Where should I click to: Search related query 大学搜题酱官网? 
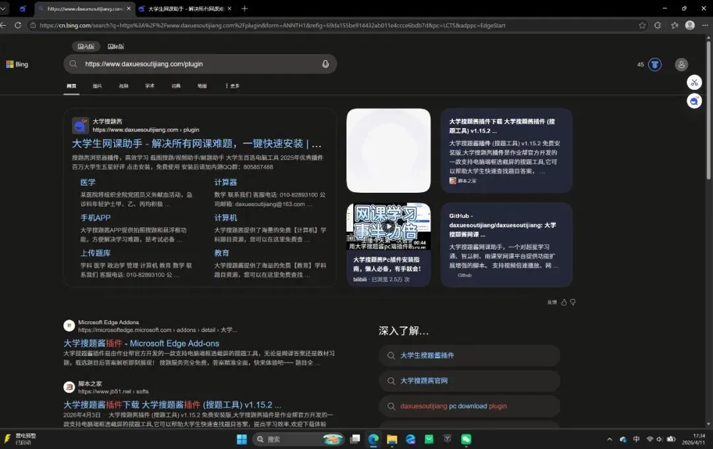click(469, 381)
